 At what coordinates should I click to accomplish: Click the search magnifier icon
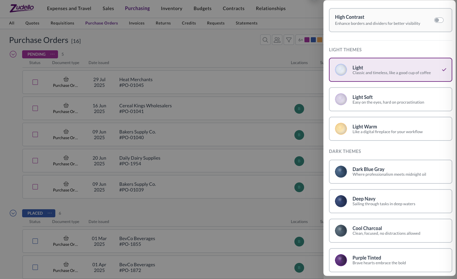tap(265, 40)
